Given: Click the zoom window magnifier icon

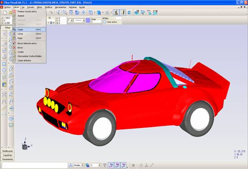Looking at the screenshot, I should (x=64, y=13).
